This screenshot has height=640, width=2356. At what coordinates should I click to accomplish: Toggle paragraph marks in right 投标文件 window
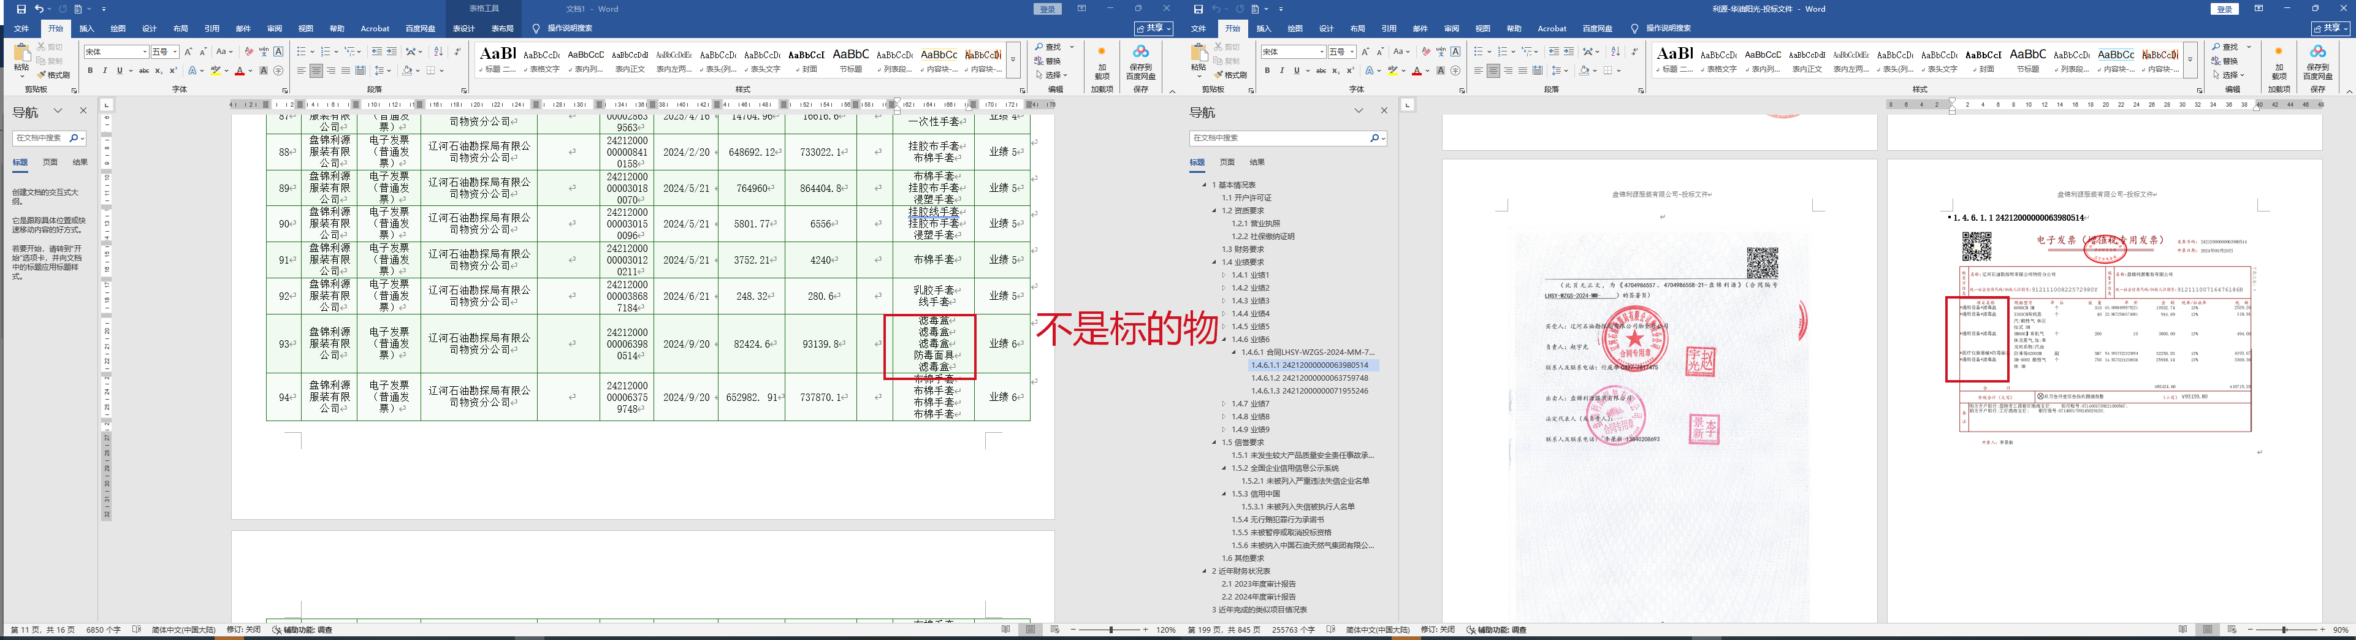(1634, 52)
